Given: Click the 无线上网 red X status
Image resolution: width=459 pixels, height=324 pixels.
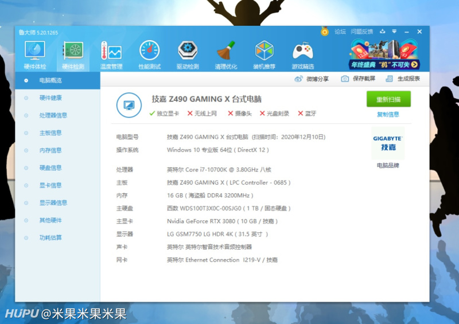Looking at the screenshot, I should pyautogui.click(x=203, y=114).
